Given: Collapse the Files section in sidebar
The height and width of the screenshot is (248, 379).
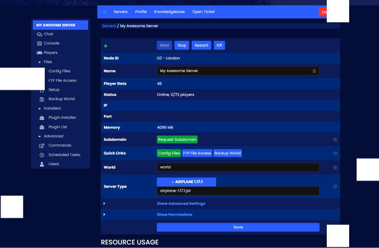Looking at the screenshot, I should [x=39, y=62].
